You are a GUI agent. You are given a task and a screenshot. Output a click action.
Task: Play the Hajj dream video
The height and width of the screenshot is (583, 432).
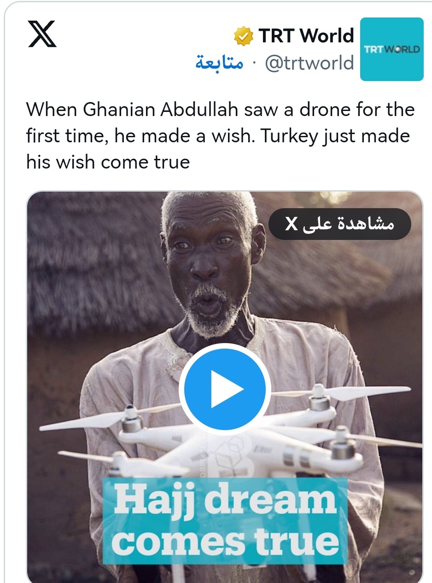pos(225,390)
